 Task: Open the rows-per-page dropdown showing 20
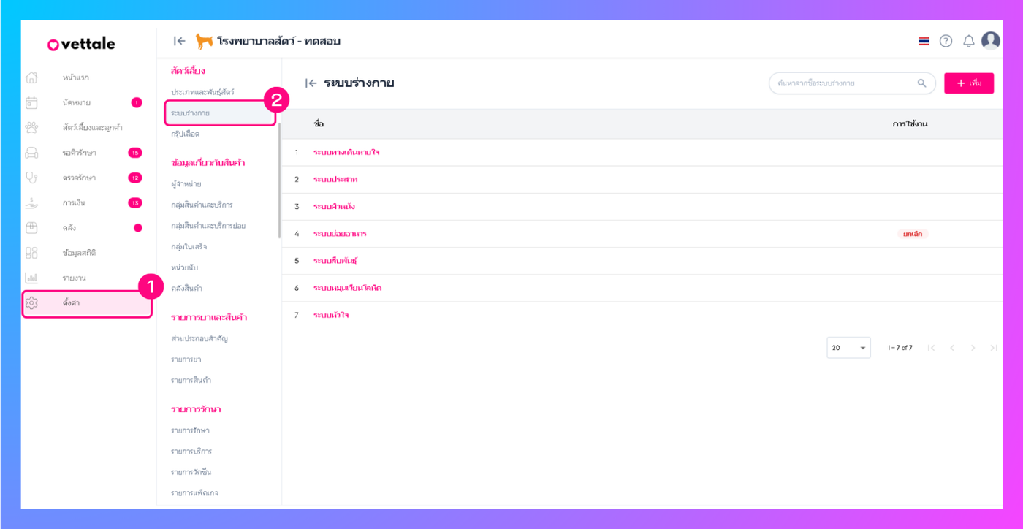(x=848, y=348)
